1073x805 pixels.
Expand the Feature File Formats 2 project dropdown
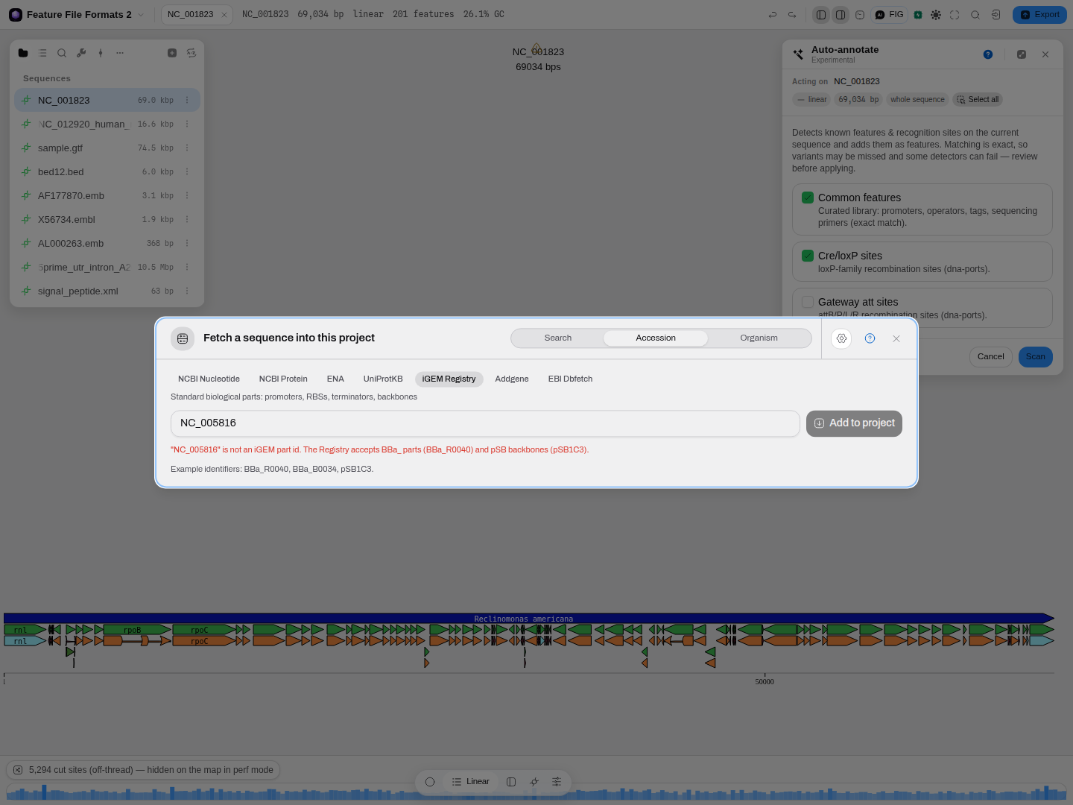click(140, 15)
